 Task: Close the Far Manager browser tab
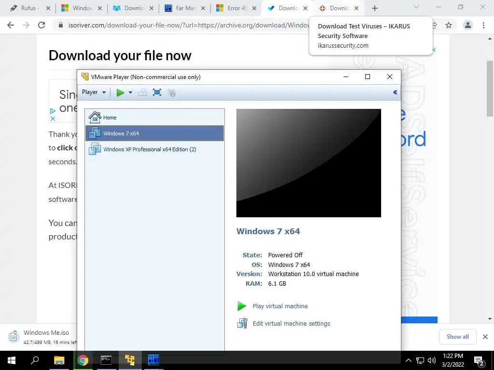203,8
